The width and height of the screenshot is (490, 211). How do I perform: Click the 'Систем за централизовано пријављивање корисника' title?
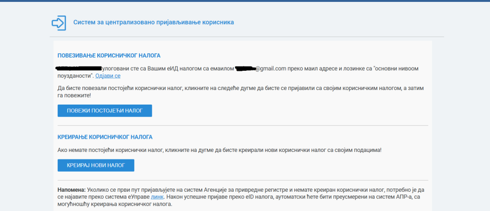click(153, 23)
